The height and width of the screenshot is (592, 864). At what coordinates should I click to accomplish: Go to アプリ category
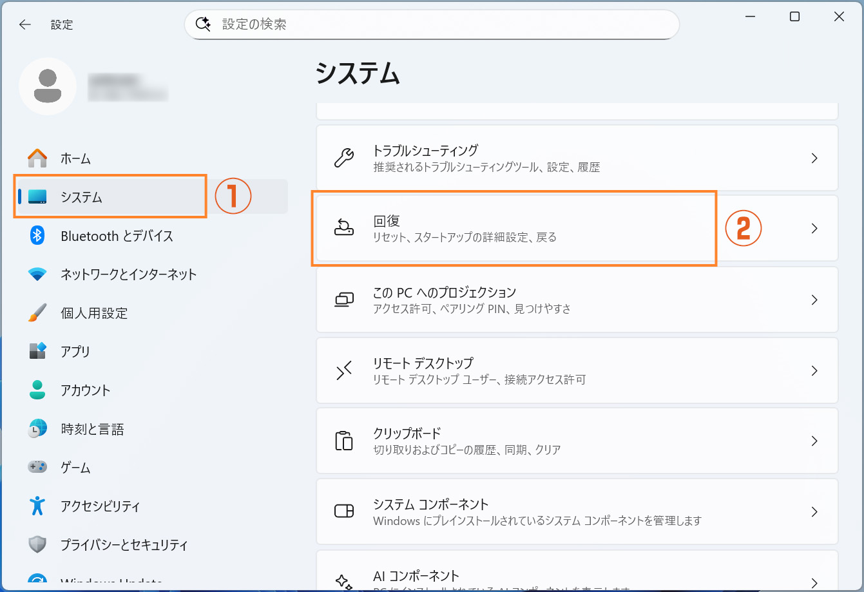(152, 352)
